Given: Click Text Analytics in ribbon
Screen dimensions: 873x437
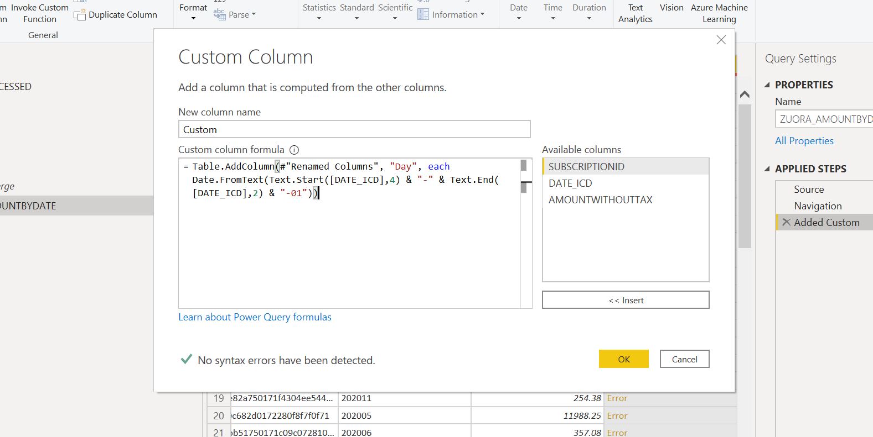Looking at the screenshot, I should 636,13.
